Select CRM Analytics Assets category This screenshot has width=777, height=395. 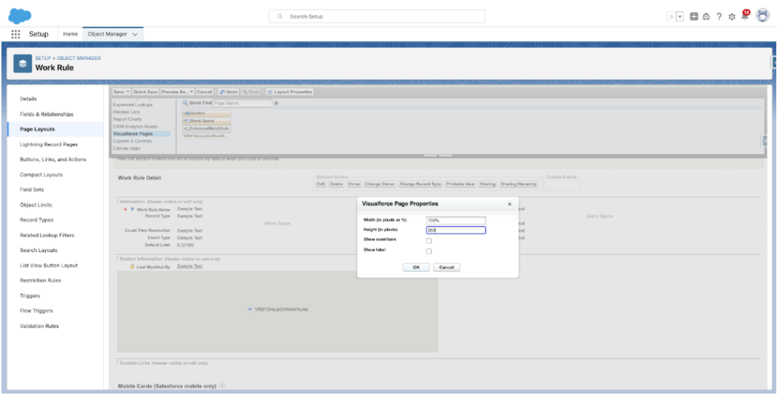[x=135, y=127]
